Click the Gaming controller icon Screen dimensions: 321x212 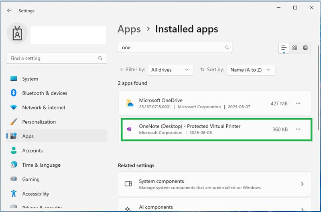pyautogui.click(x=14, y=179)
